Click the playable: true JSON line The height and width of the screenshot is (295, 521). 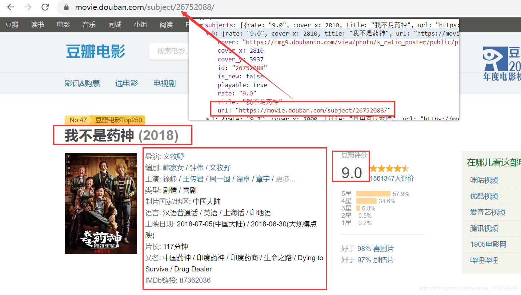pyautogui.click(x=243, y=85)
